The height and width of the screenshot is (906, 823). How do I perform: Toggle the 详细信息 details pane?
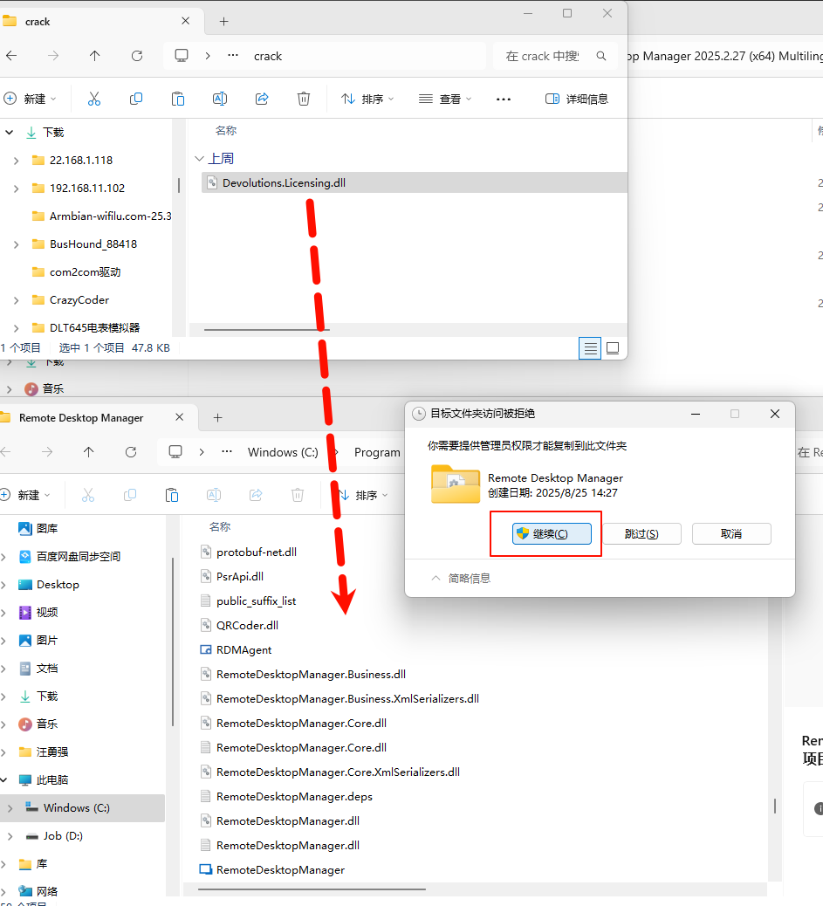[577, 99]
